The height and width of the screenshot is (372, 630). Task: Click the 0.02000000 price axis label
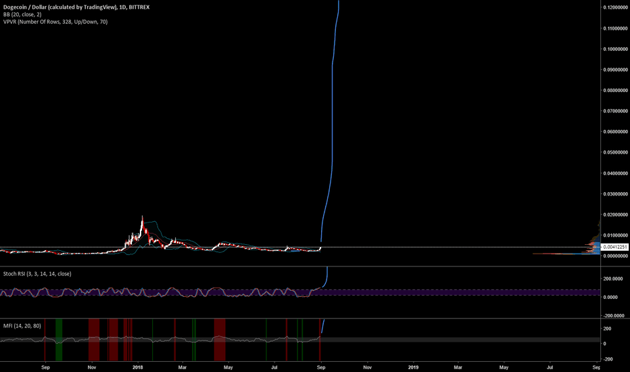(x=615, y=215)
